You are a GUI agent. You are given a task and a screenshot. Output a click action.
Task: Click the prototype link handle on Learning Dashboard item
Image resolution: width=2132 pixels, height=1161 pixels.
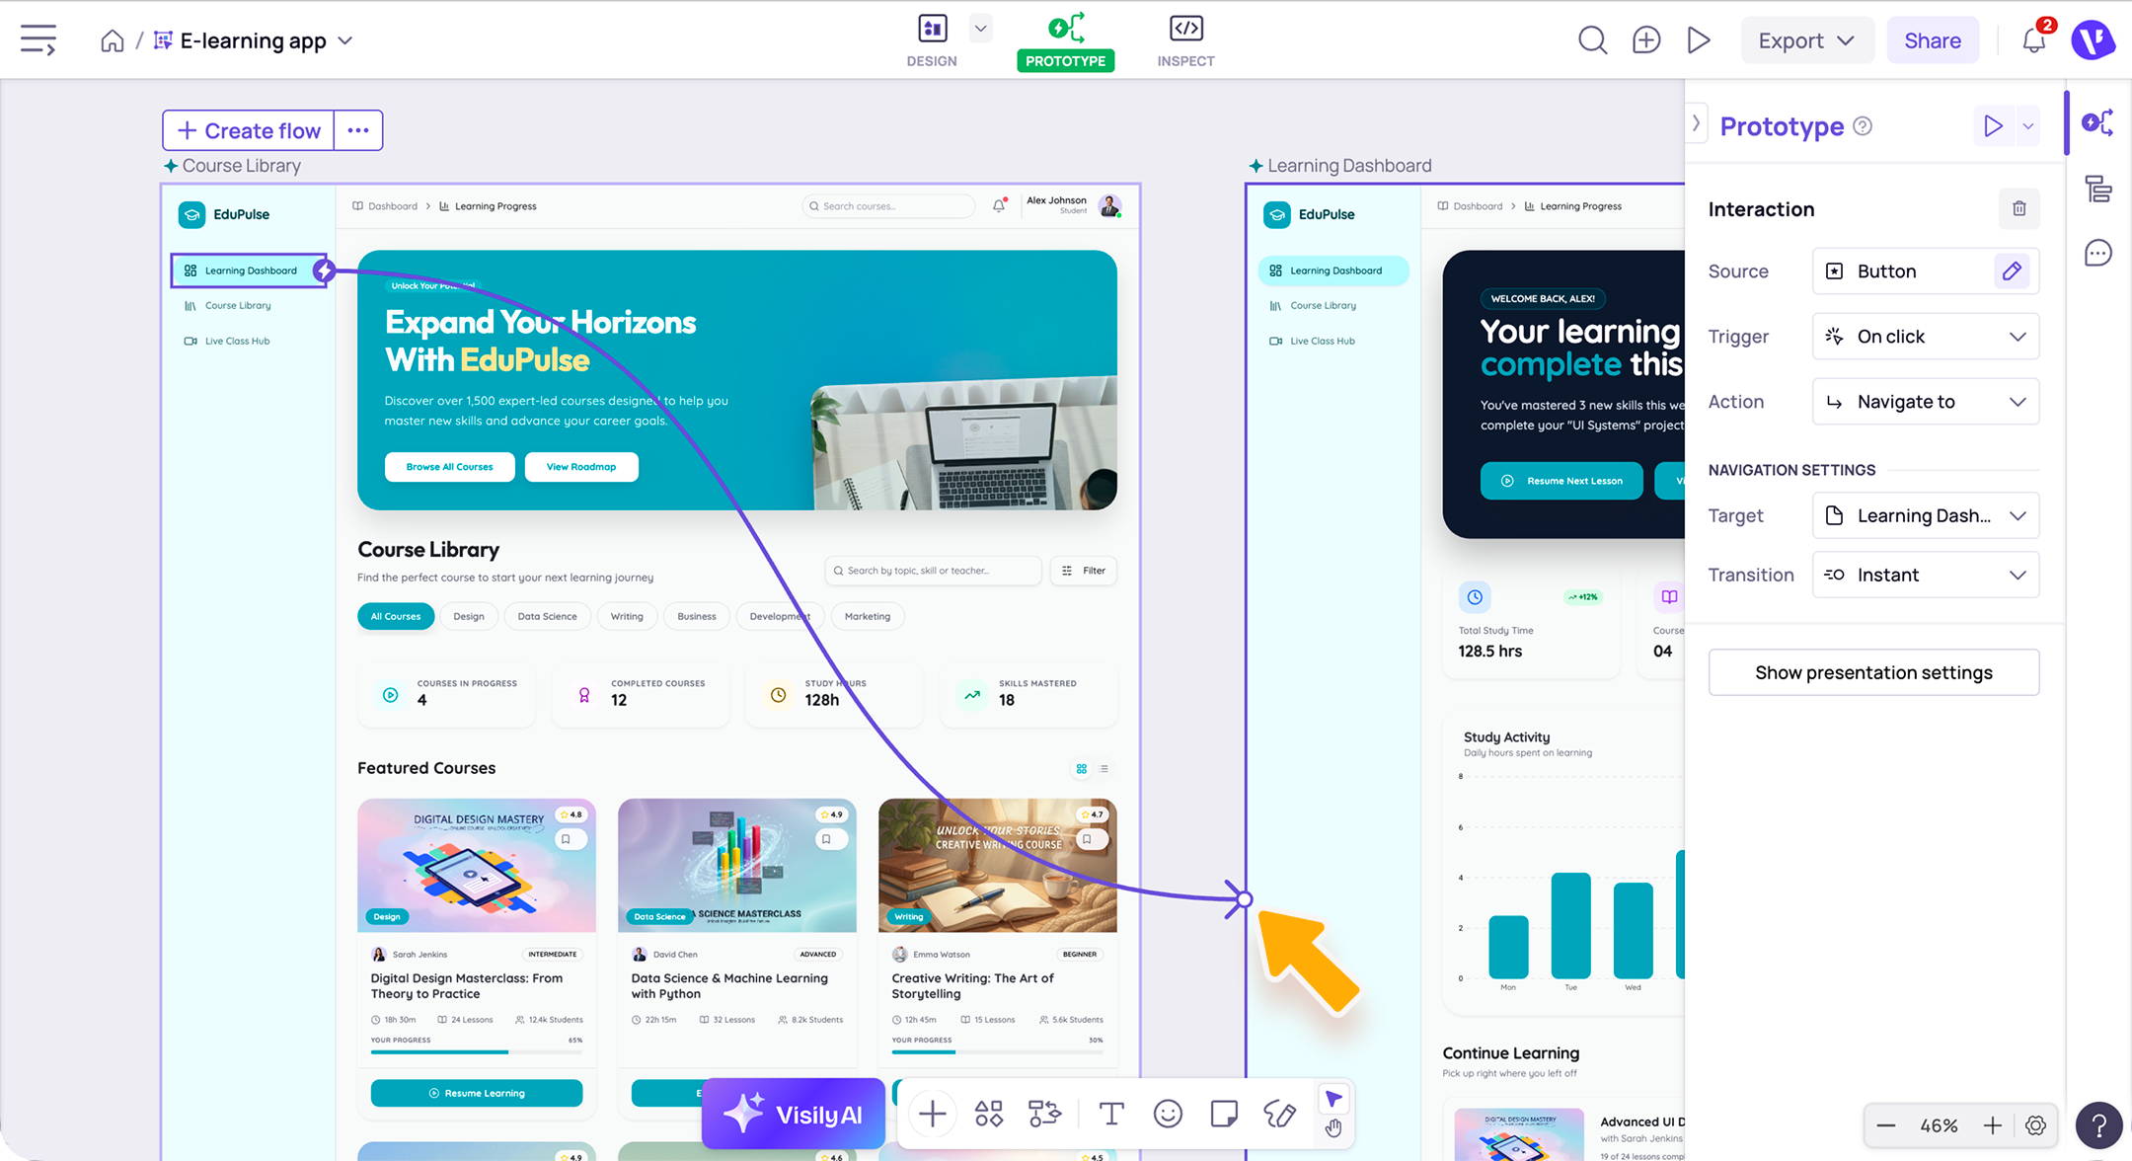(325, 271)
